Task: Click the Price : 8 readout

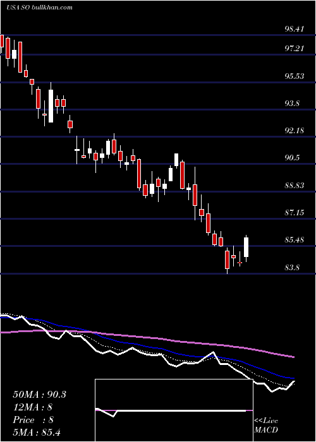Action: pos(33,420)
